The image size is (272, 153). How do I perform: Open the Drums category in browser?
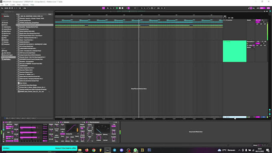pyautogui.click(x=6, y=25)
